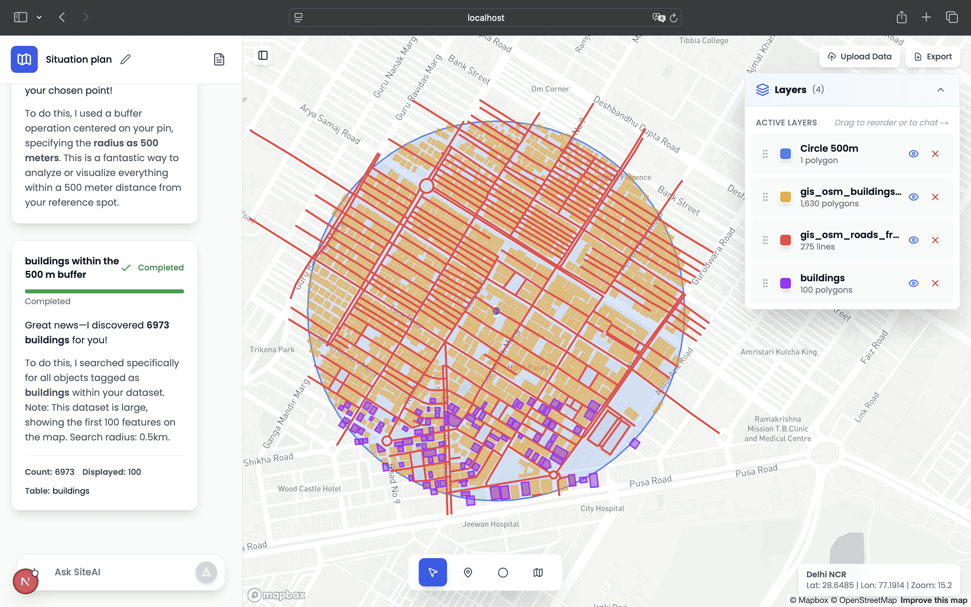
Task: Click the "Table: buildings" entry
Action: pos(57,491)
